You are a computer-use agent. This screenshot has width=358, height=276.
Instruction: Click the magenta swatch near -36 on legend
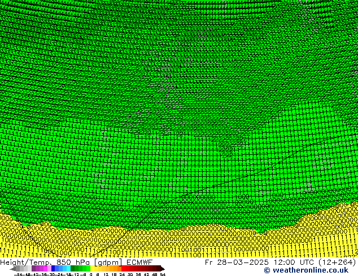coord(45,269)
